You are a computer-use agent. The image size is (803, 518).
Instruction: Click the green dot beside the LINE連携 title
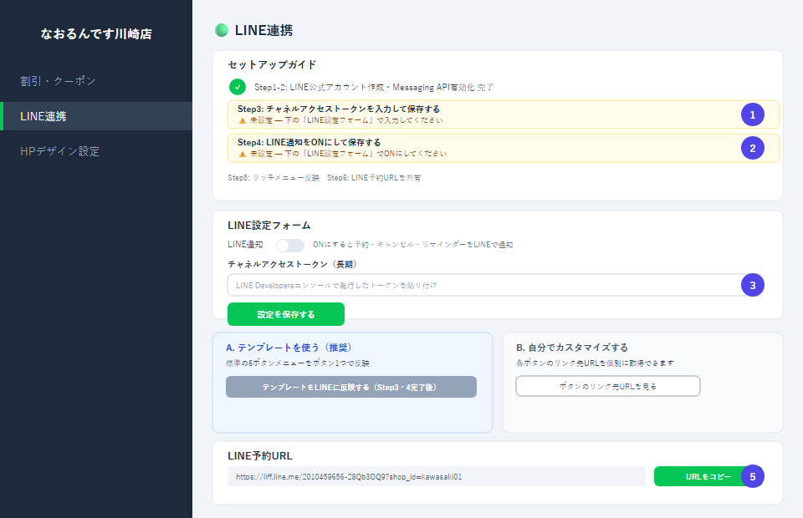coord(221,30)
